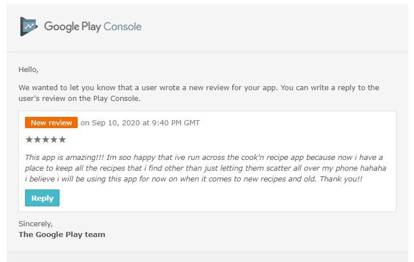This screenshot has width=414, height=262.
Task: Click the fifth star in the rating
Action: 62,140
